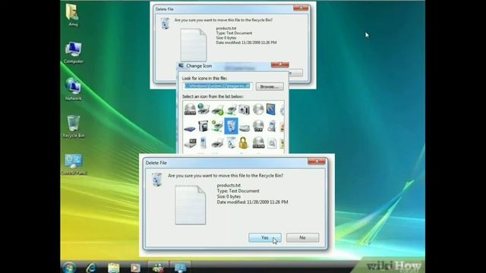The width and height of the screenshot is (486, 273).
Task: Select the flat blue drive icon
Action: [x=190, y=128]
